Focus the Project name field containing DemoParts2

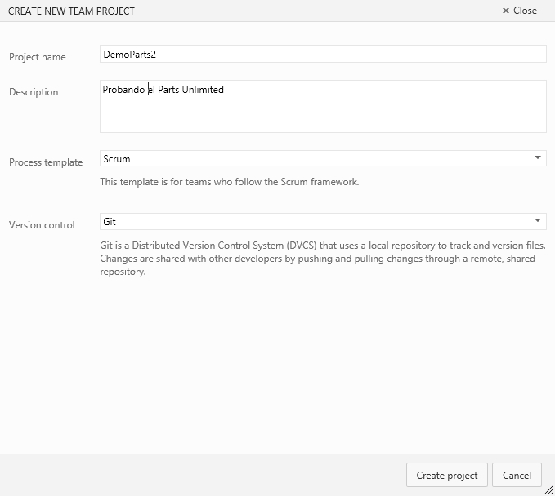323,54
